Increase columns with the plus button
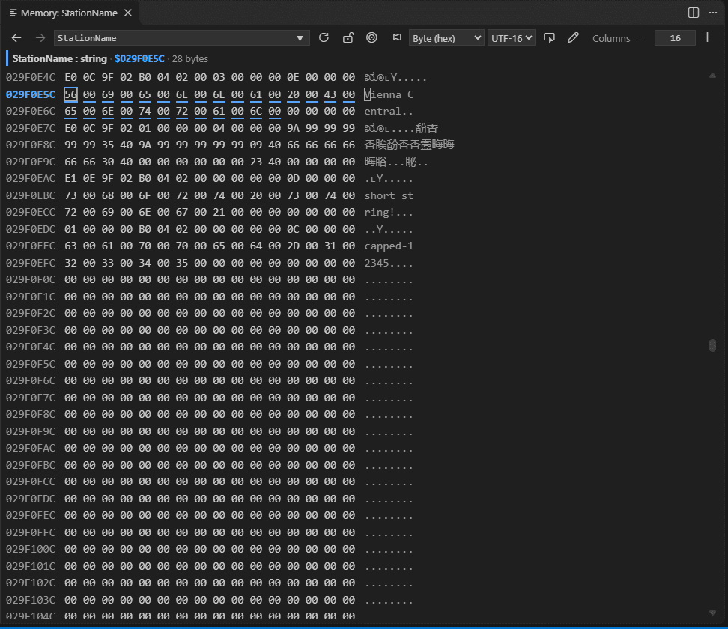Screen dimensions: 728x629 (x=707, y=38)
